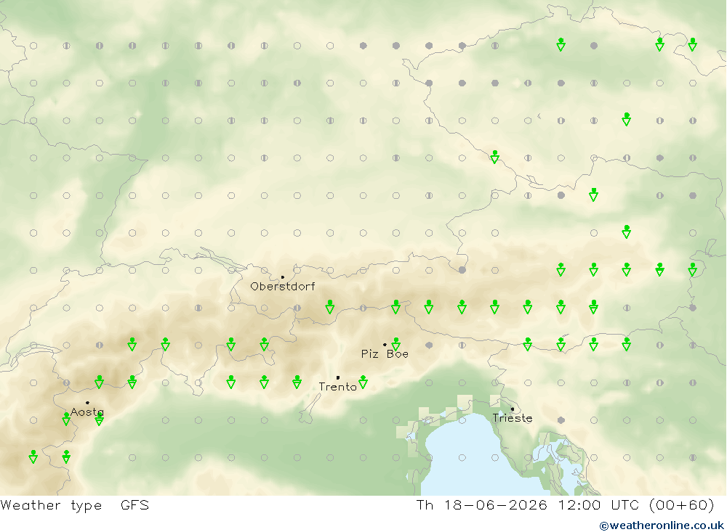
Task: Click the green shower symbol beside Piz Boe
Action: point(396,344)
